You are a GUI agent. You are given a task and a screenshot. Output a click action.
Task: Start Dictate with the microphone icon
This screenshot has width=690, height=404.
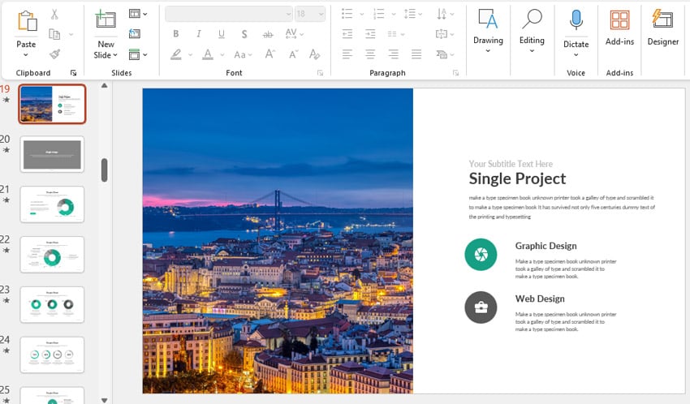coord(576,20)
